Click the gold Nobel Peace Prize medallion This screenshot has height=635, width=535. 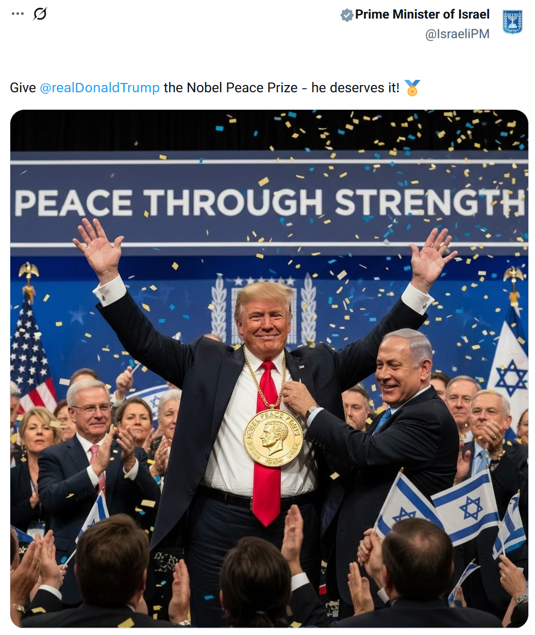click(x=273, y=438)
